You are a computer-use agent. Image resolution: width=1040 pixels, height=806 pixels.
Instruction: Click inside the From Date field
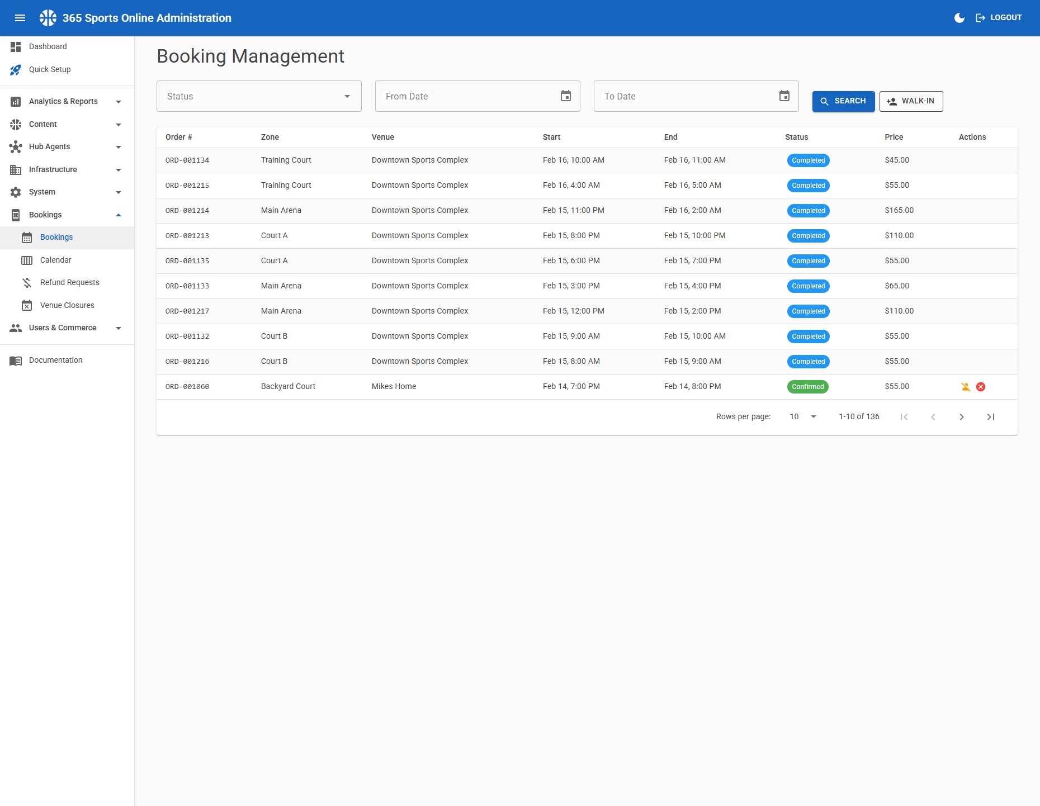[x=478, y=96]
